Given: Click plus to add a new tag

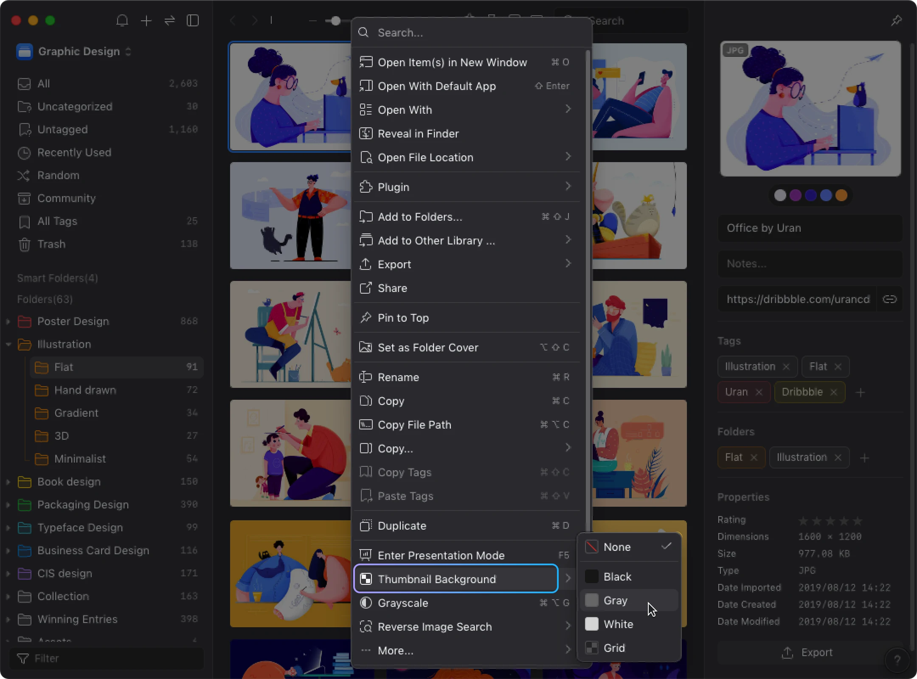Looking at the screenshot, I should click(861, 393).
